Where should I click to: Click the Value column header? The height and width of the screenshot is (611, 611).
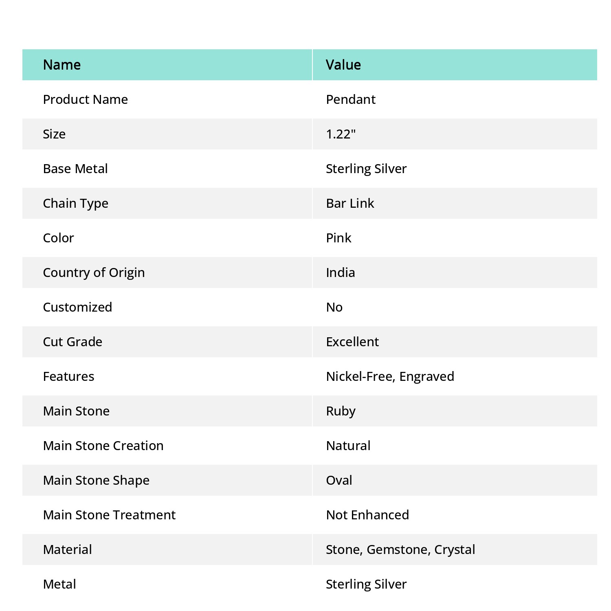(343, 65)
